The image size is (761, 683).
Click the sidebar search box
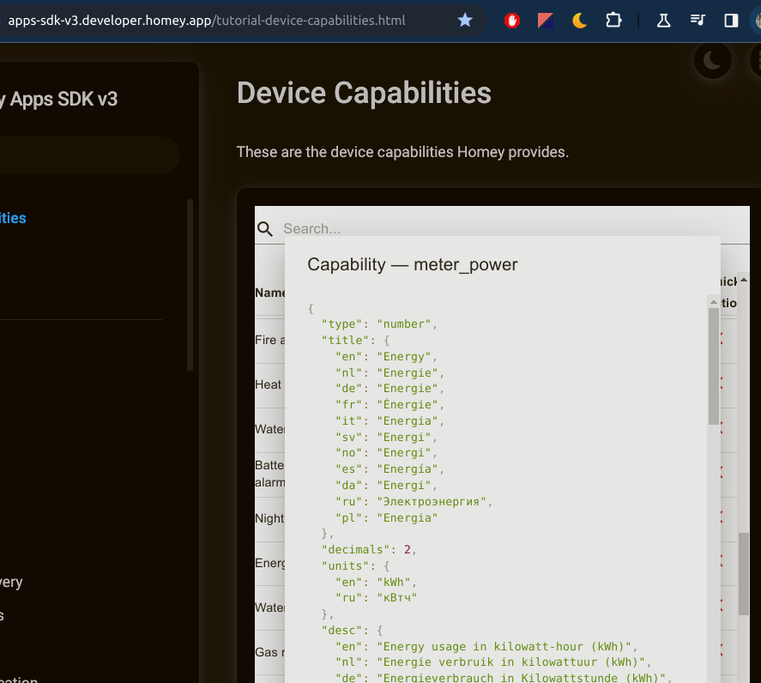tap(88, 155)
